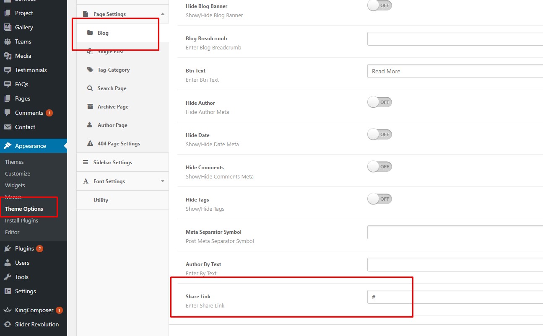Collapse the Page Settings section arrow

coord(163,14)
